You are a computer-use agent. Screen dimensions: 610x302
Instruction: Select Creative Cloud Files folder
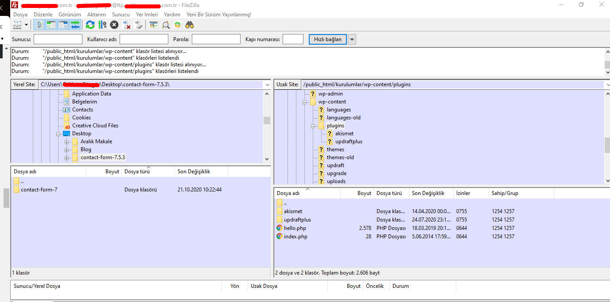click(95, 126)
